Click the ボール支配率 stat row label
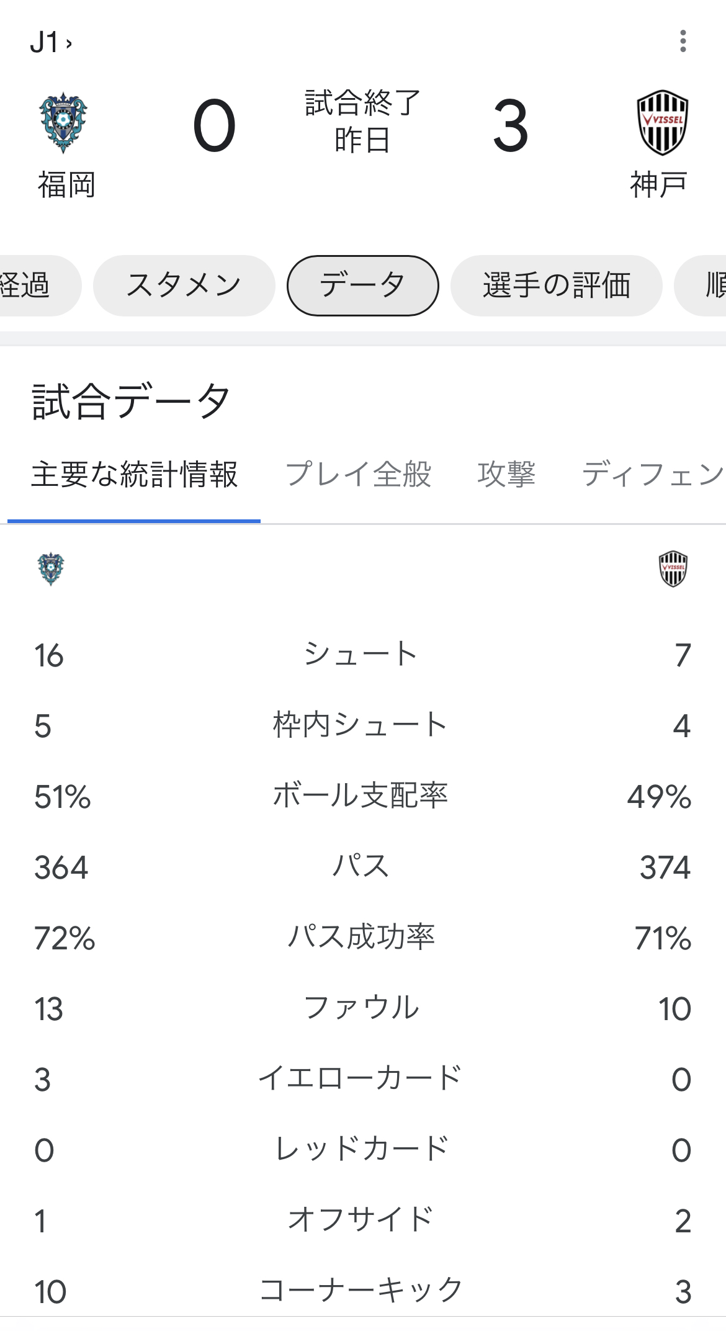 361,796
